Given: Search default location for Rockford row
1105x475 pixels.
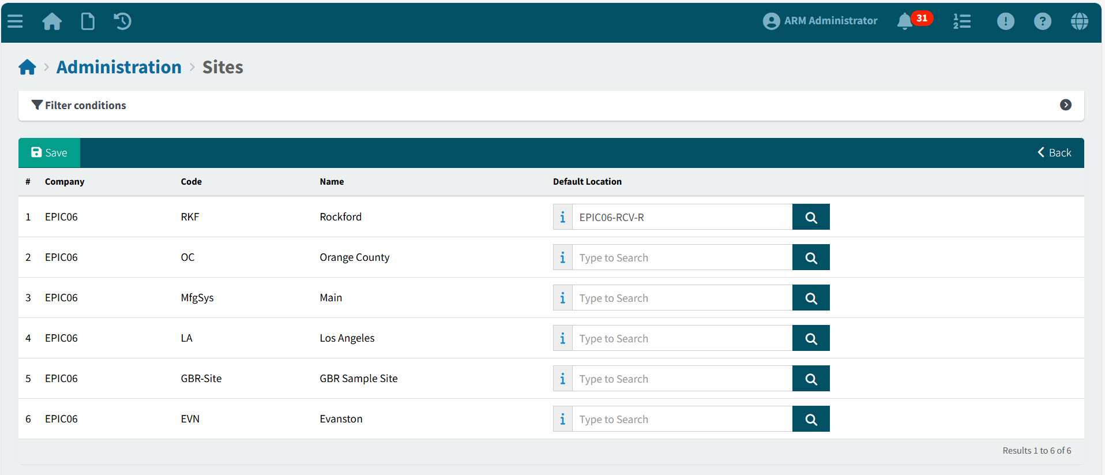Looking at the screenshot, I should (x=810, y=217).
